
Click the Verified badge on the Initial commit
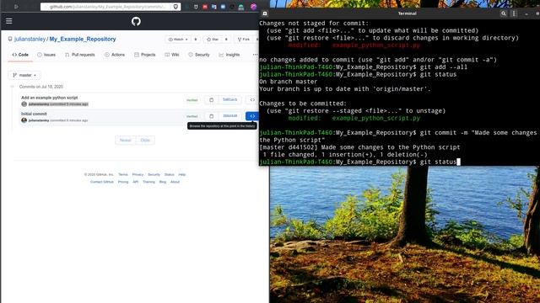pyautogui.click(x=192, y=116)
